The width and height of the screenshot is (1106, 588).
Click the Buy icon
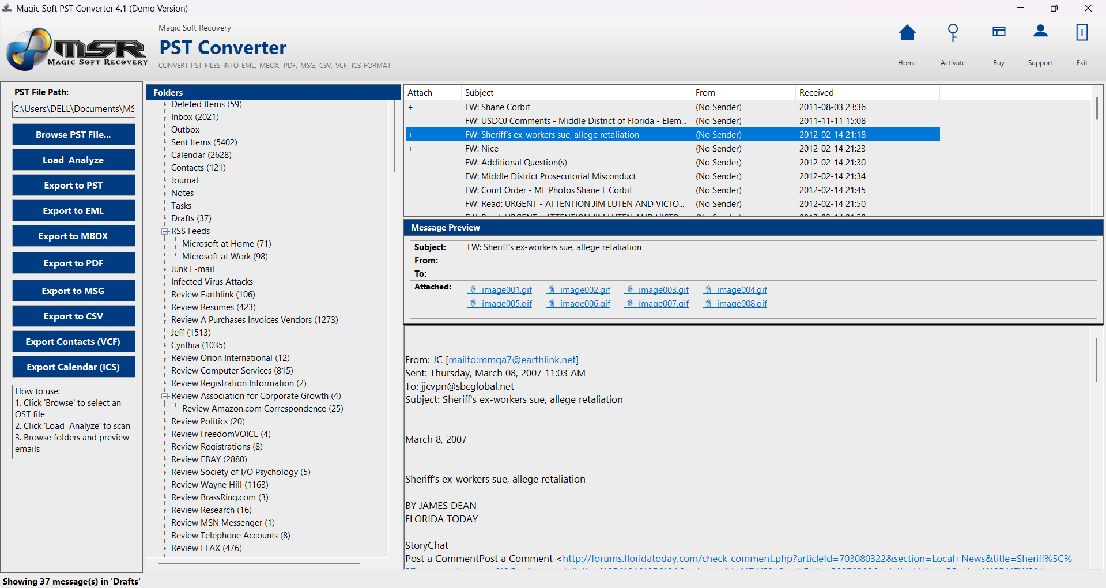(x=999, y=32)
